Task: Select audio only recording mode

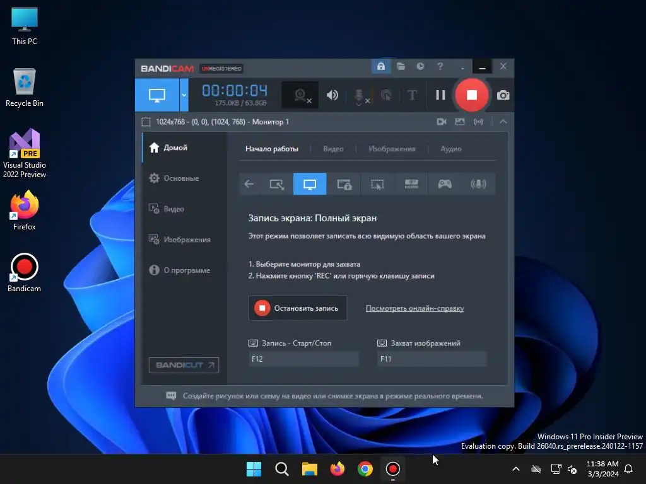Action: point(478,184)
